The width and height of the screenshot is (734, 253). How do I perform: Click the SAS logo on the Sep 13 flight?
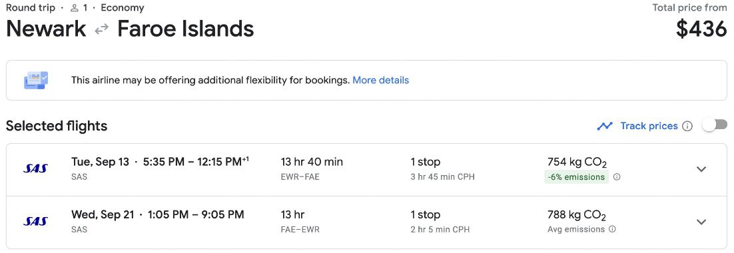pyautogui.click(x=35, y=169)
